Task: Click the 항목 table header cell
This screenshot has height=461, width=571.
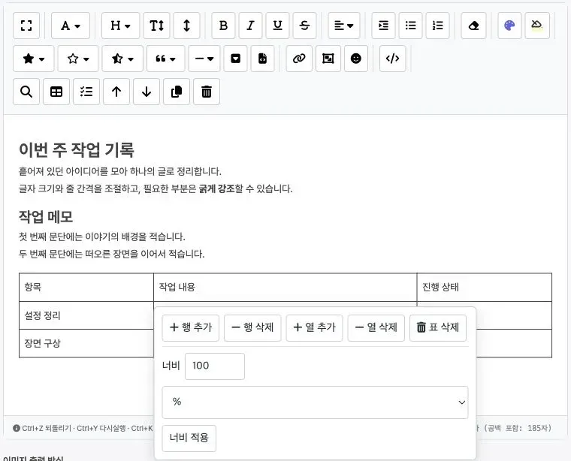Action: coord(86,288)
